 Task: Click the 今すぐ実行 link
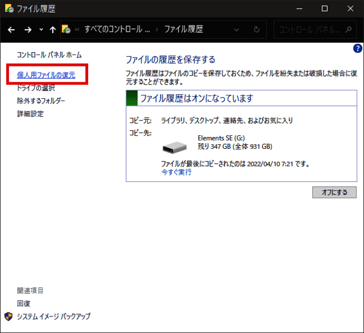(x=176, y=172)
